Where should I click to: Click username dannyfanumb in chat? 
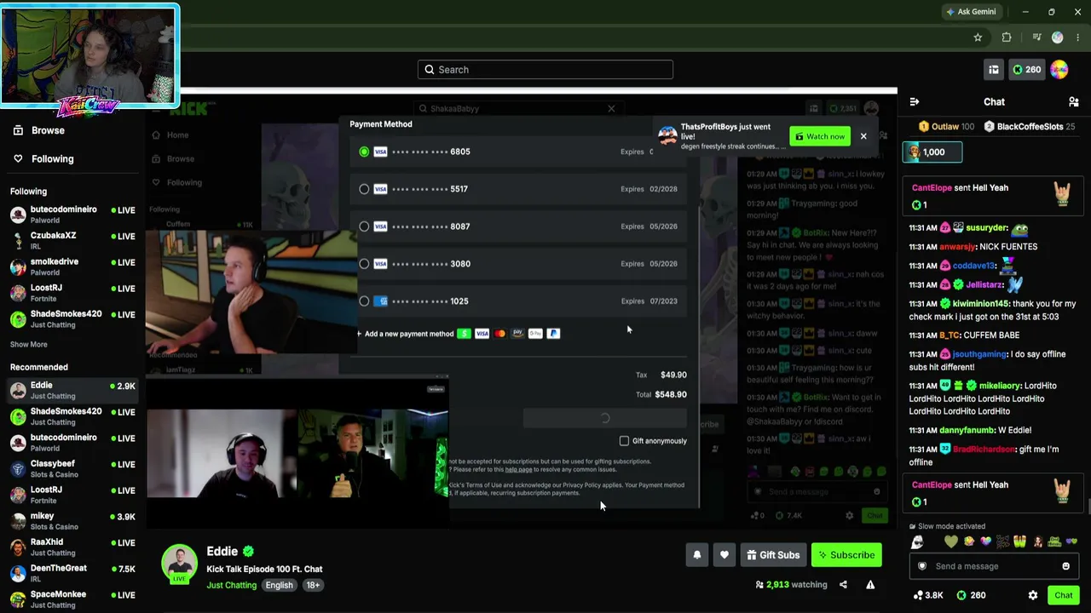966,430
